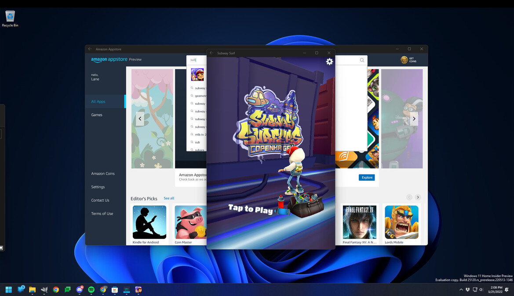Open Terms of Use in the sidebar
The height and width of the screenshot is (296, 514).
pyautogui.click(x=102, y=214)
